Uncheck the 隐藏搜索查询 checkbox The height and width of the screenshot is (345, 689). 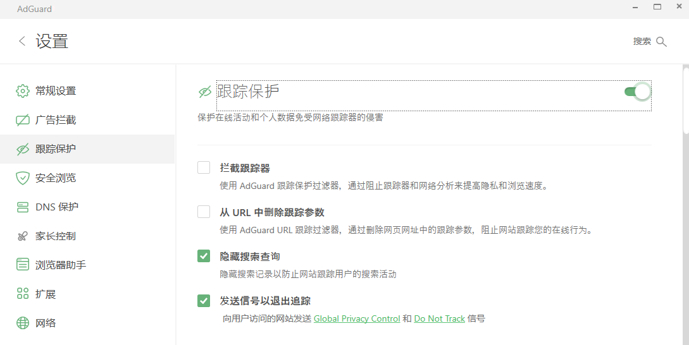204,256
